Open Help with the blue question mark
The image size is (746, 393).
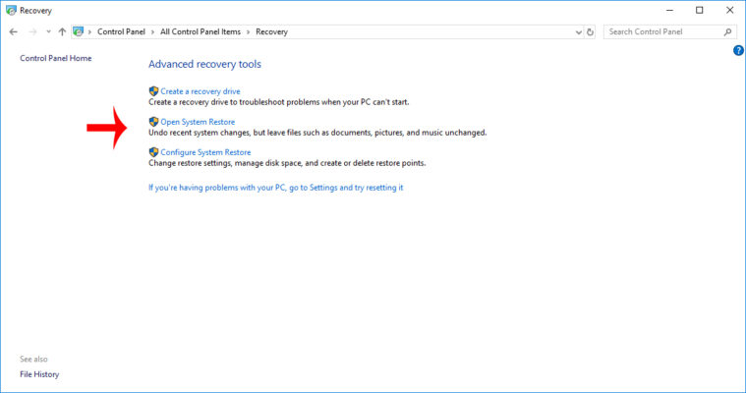tap(738, 50)
